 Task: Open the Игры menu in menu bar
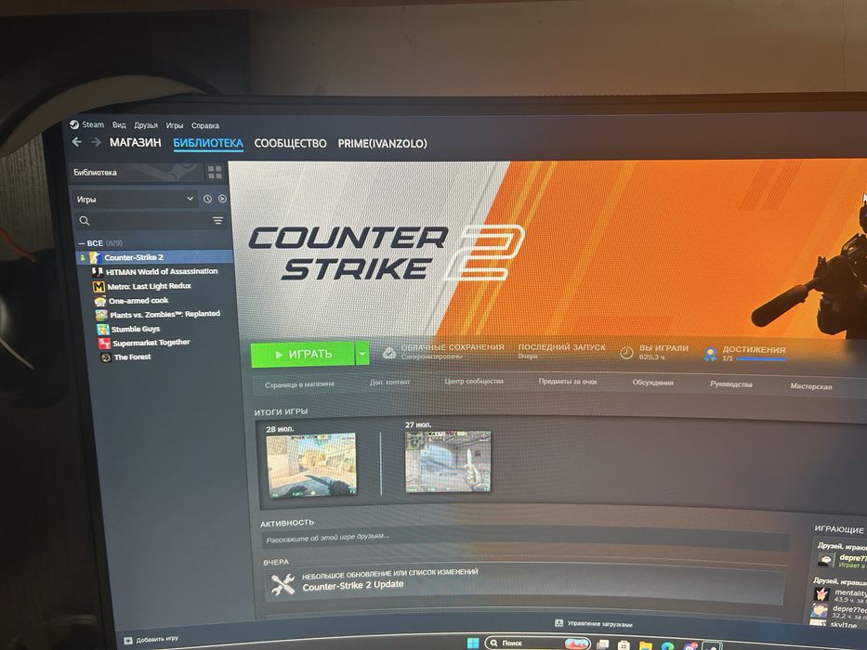click(175, 125)
